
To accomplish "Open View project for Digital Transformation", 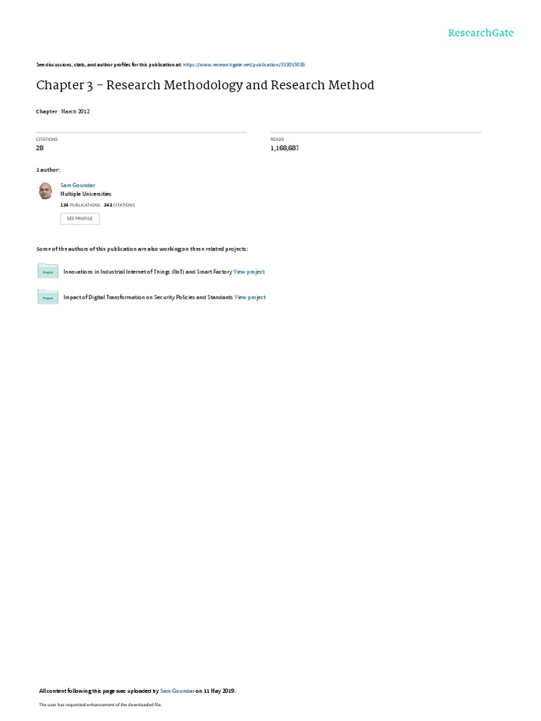I will tap(250, 298).
